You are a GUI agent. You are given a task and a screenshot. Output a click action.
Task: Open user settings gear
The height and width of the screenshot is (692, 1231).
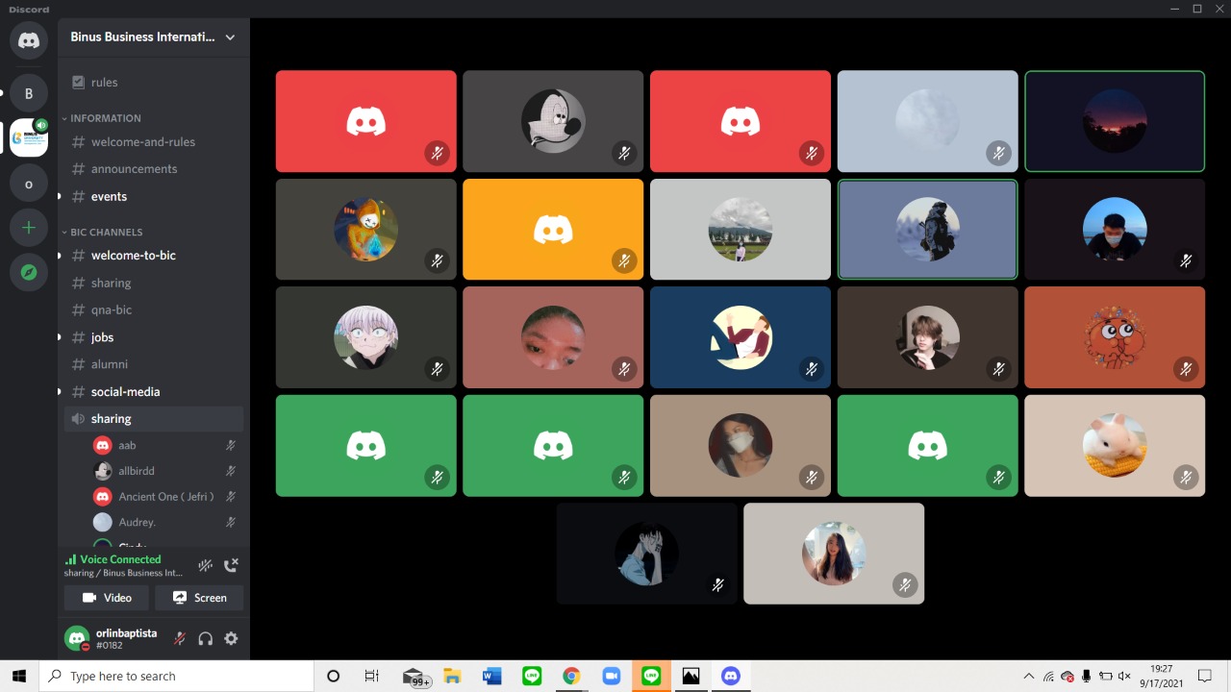pyautogui.click(x=231, y=638)
